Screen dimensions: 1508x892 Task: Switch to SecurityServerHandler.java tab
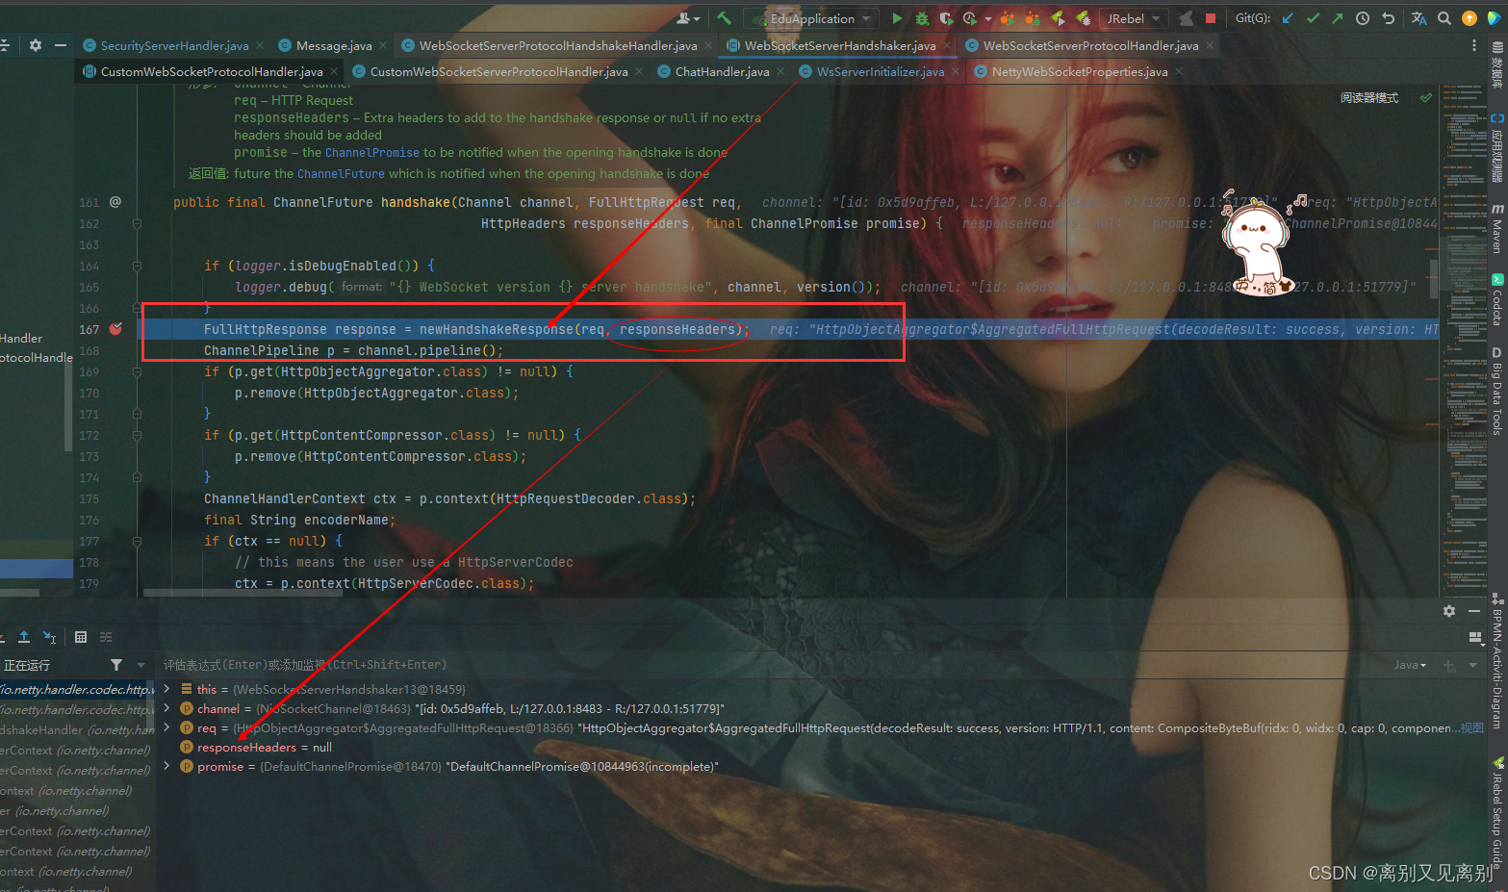pos(174,45)
